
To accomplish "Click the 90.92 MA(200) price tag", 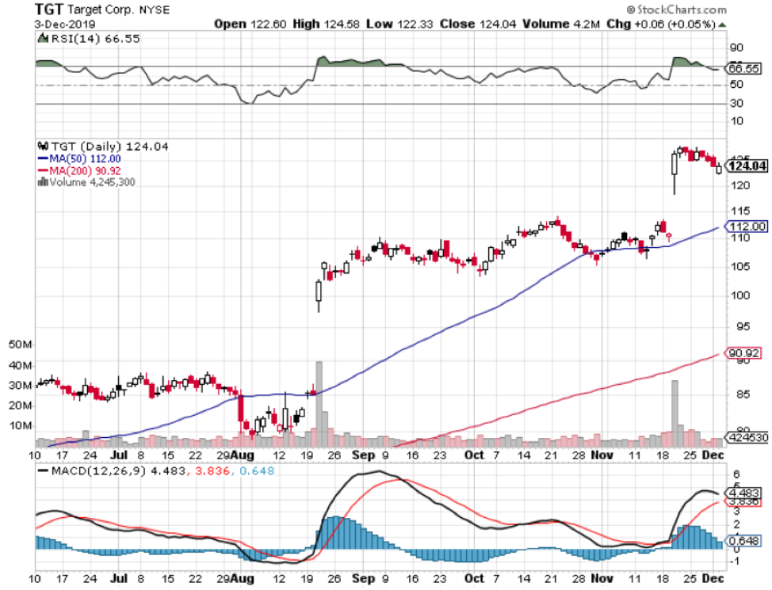I will 747,353.
